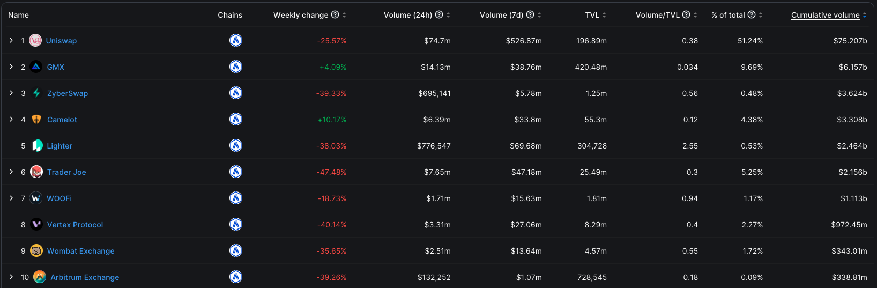Click the Arbitrum Exchange logo icon
This screenshot has height=288, width=877.
(40, 277)
